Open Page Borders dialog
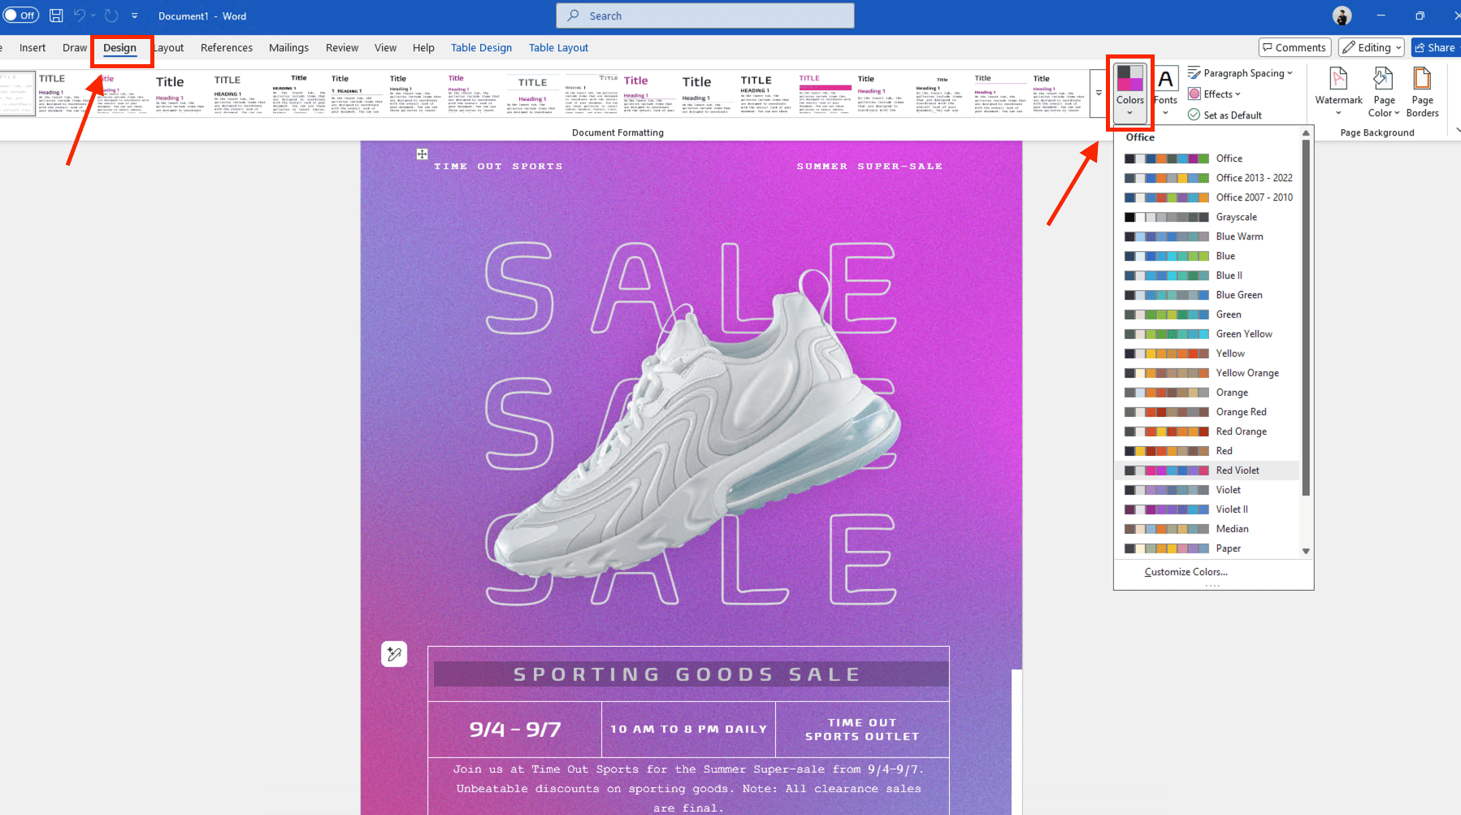 (x=1422, y=89)
